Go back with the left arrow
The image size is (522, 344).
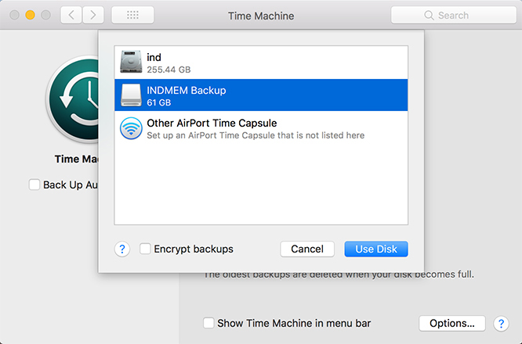pyautogui.click(x=71, y=15)
